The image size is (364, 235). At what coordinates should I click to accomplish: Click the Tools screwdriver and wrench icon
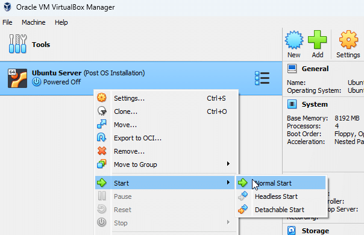[x=17, y=44]
